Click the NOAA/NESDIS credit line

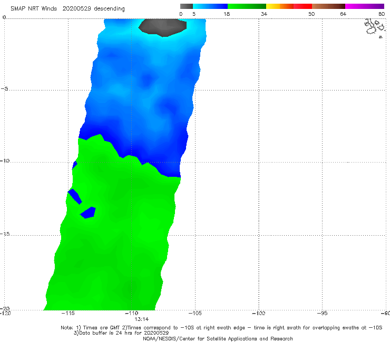218,338
